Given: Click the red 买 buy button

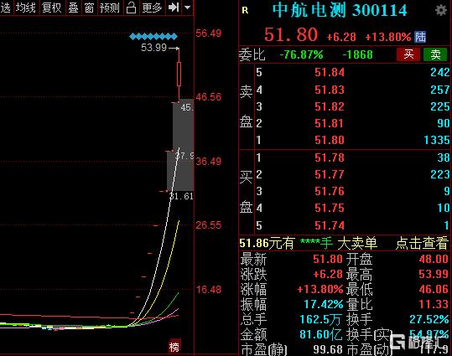Looking at the screenshot, I should click(x=408, y=54).
